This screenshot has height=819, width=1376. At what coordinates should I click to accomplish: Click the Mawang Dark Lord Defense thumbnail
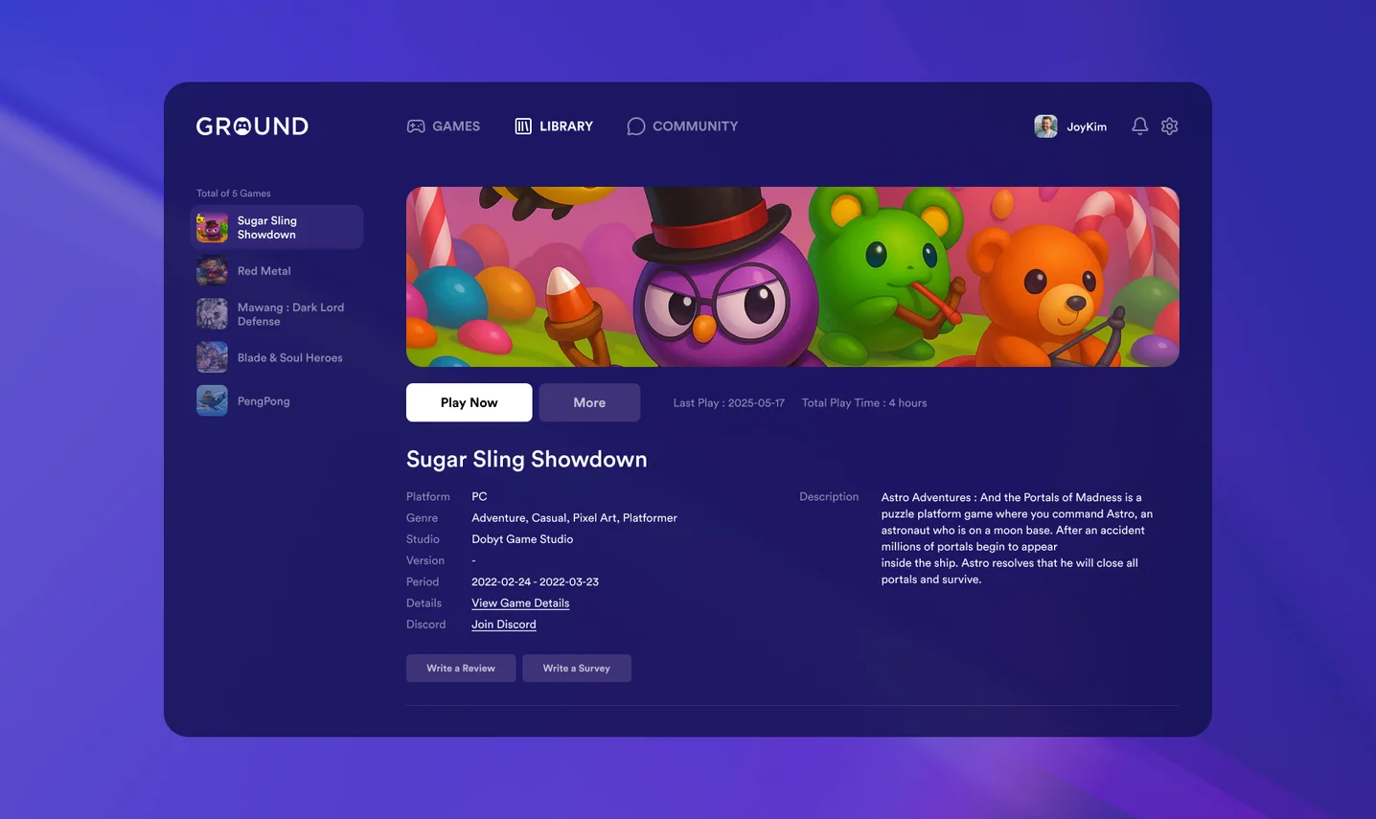[x=212, y=314]
